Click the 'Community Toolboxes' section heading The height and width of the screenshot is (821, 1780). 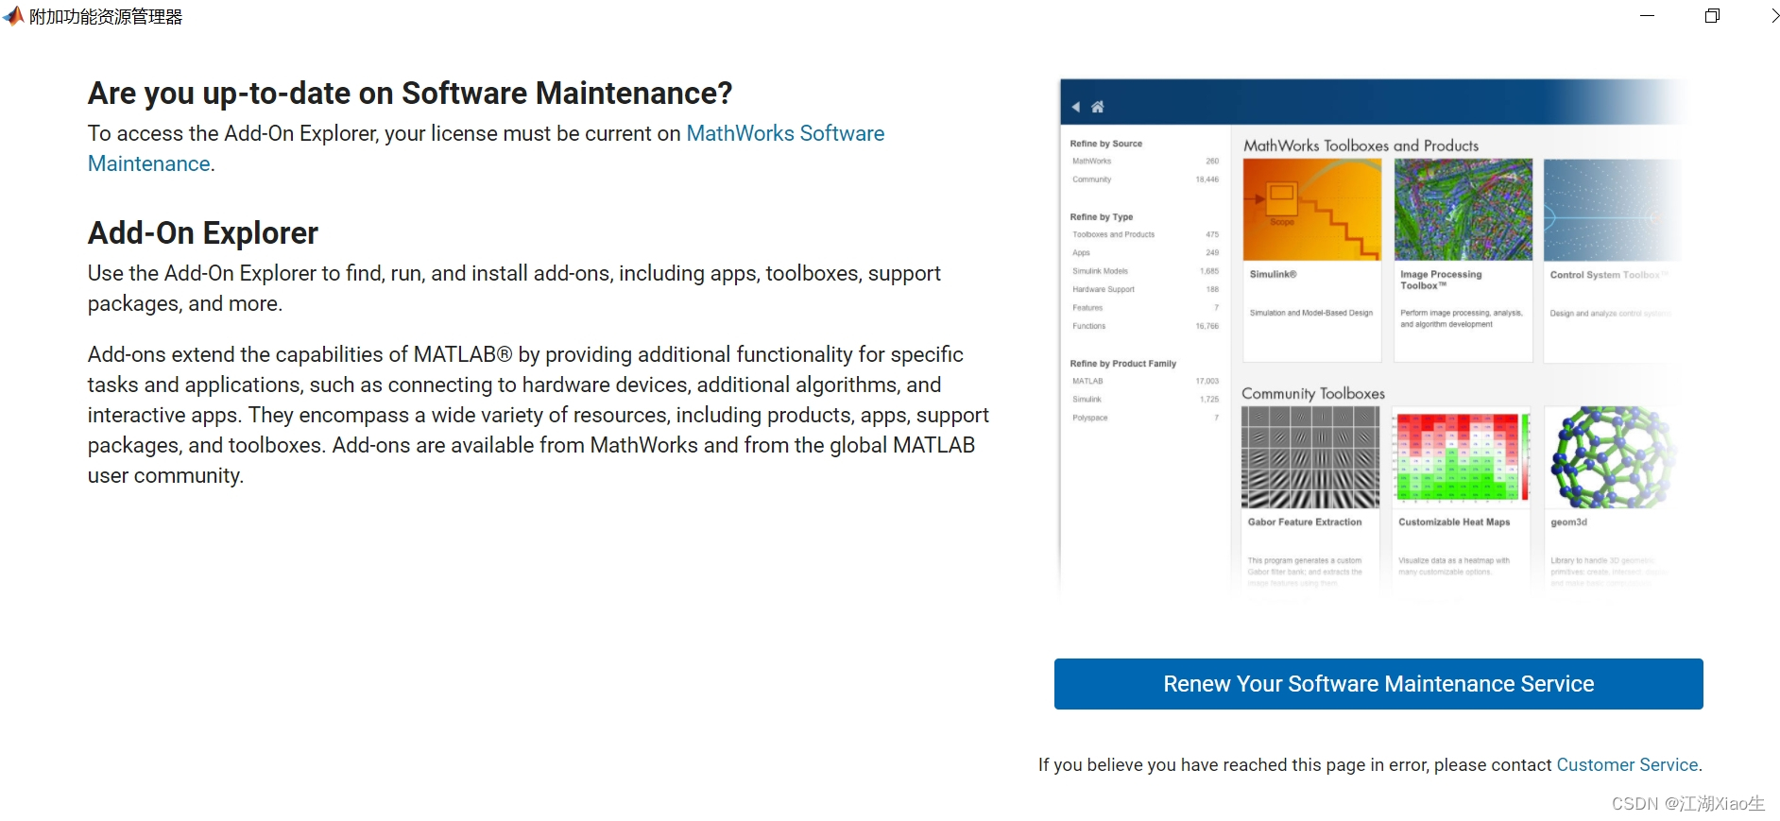coord(1313,393)
